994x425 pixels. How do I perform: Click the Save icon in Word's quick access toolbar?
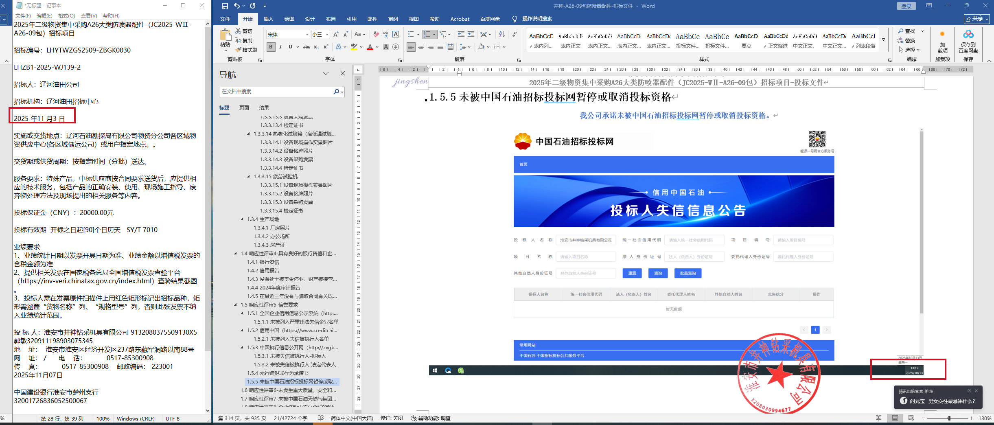(x=225, y=6)
